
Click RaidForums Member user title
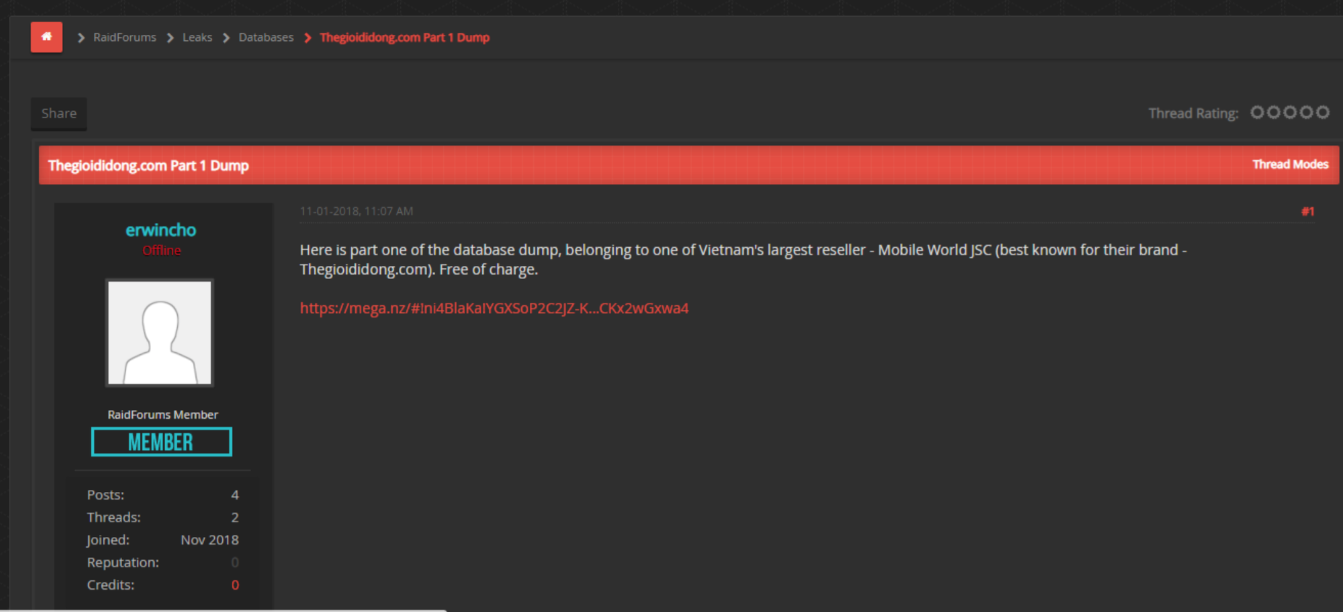click(x=163, y=415)
